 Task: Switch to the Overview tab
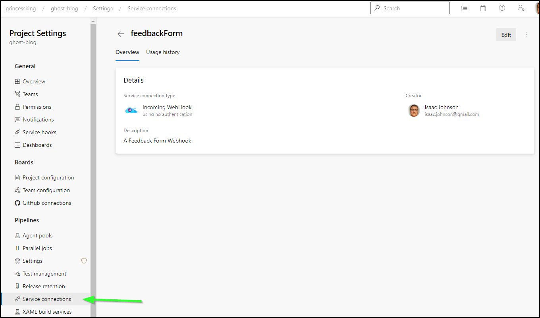127,52
